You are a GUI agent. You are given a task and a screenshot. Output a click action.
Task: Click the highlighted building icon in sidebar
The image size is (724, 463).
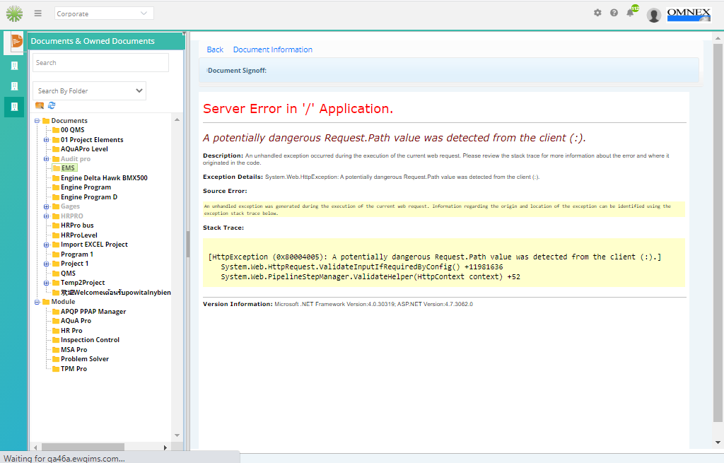[x=14, y=107]
